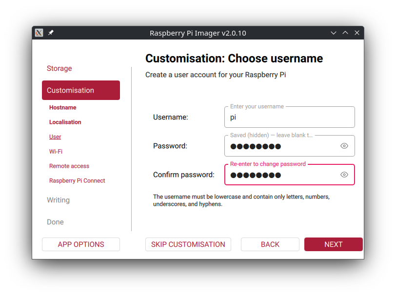Open the Localisation sub-step
The image size is (396, 297).
coord(65,122)
